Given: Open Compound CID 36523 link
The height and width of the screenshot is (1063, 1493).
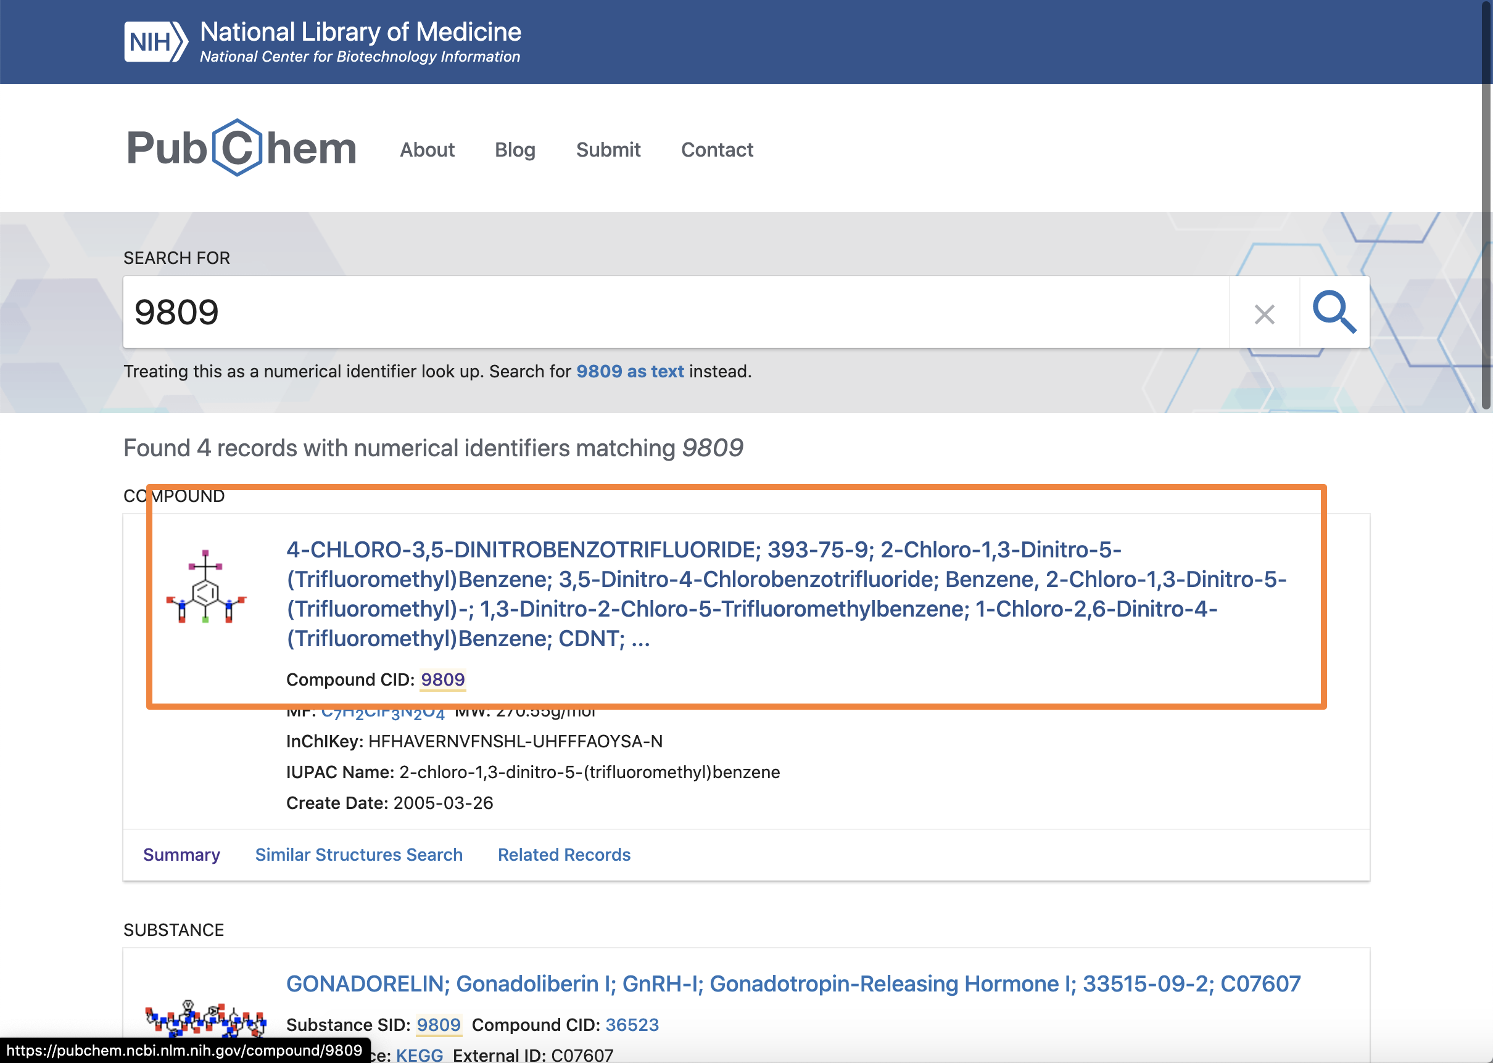Looking at the screenshot, I should [x=632, y=1025].
